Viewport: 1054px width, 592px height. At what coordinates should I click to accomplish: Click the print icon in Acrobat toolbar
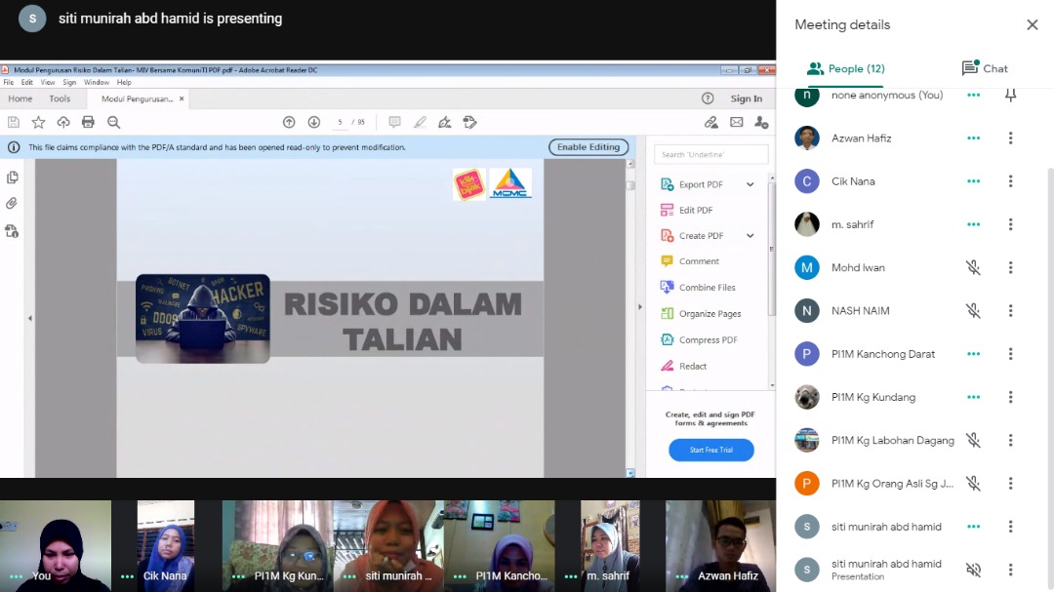pos(88,122)
